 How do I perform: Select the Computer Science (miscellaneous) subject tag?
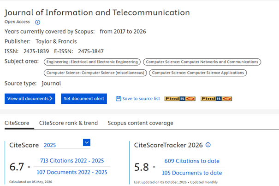coord(95,73)
